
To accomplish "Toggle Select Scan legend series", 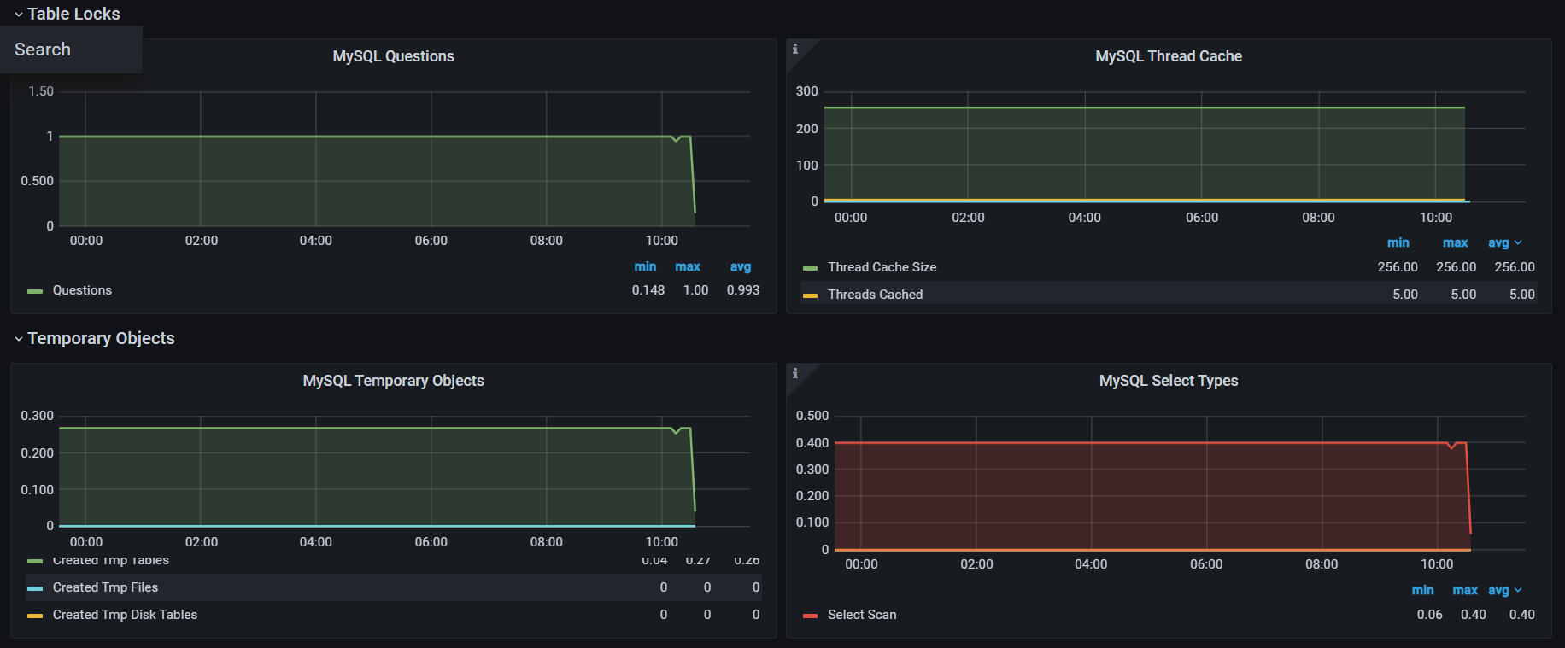I will coord(862,615).
